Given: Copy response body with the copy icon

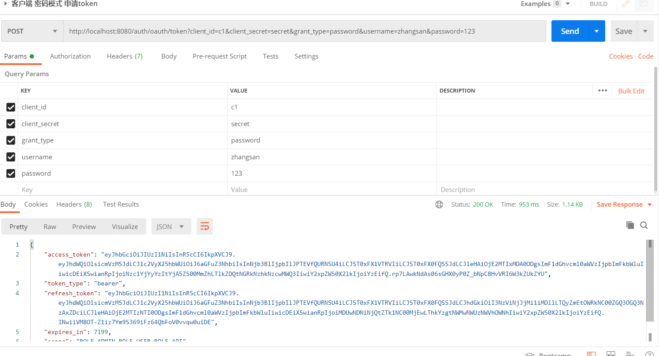Looking at the screenshot, I should coord(630,225).
